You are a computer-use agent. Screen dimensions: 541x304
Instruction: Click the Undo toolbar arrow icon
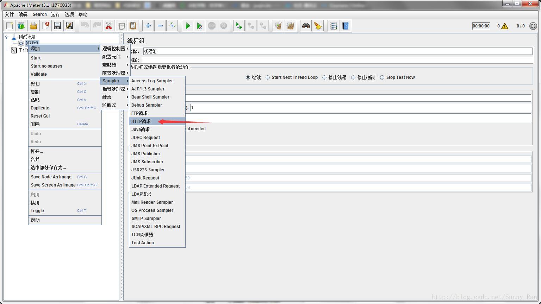85,26
